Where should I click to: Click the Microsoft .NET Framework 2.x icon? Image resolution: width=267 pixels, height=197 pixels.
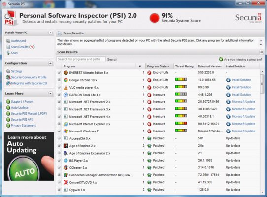click(66, 102)
